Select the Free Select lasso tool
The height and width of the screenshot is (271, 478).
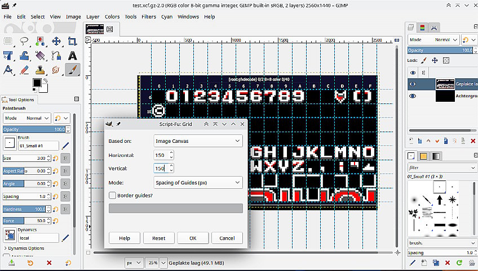tap(24, 41)
